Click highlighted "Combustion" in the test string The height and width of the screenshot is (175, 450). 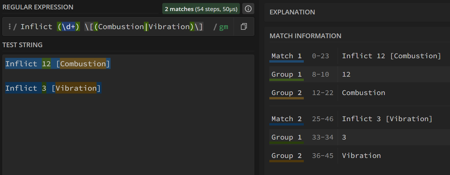click(83, 64)
